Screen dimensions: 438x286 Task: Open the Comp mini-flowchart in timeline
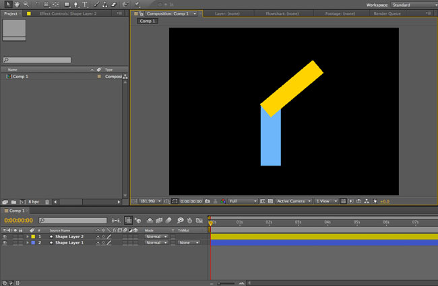pos(116,221)
